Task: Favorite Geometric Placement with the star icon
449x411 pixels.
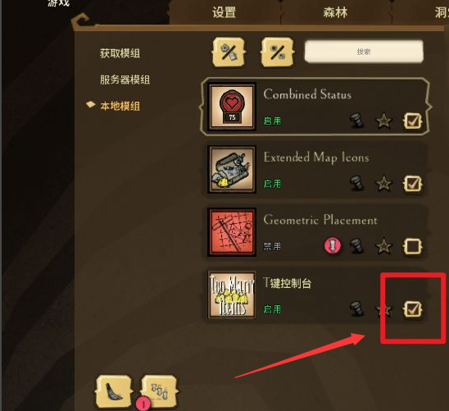Action: pyautogui.click(x=383, y=246)
